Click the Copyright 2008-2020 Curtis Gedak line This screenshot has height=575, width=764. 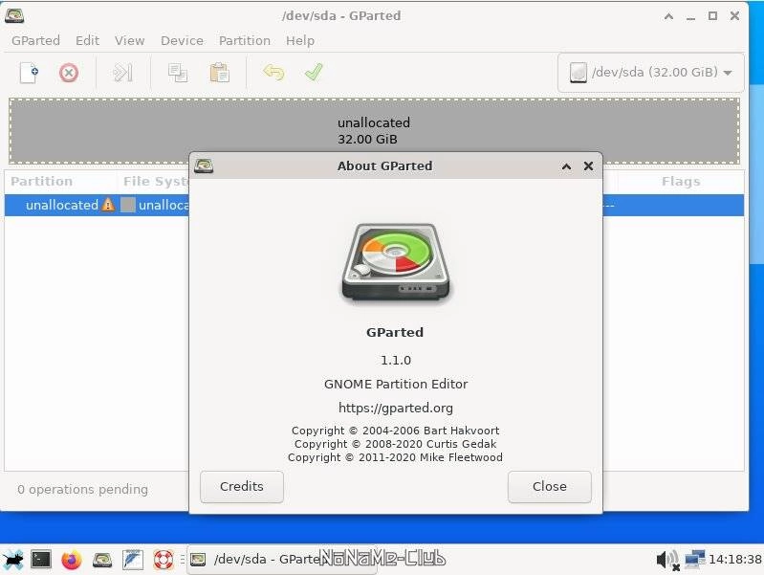(x=396, y=444)
